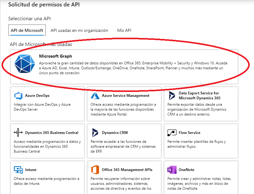Pick Data Export Service for Microsoft Dynamics 365

[200, 96]
